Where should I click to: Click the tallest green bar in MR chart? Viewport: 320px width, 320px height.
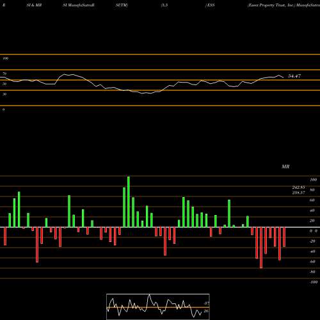[129, 202]
